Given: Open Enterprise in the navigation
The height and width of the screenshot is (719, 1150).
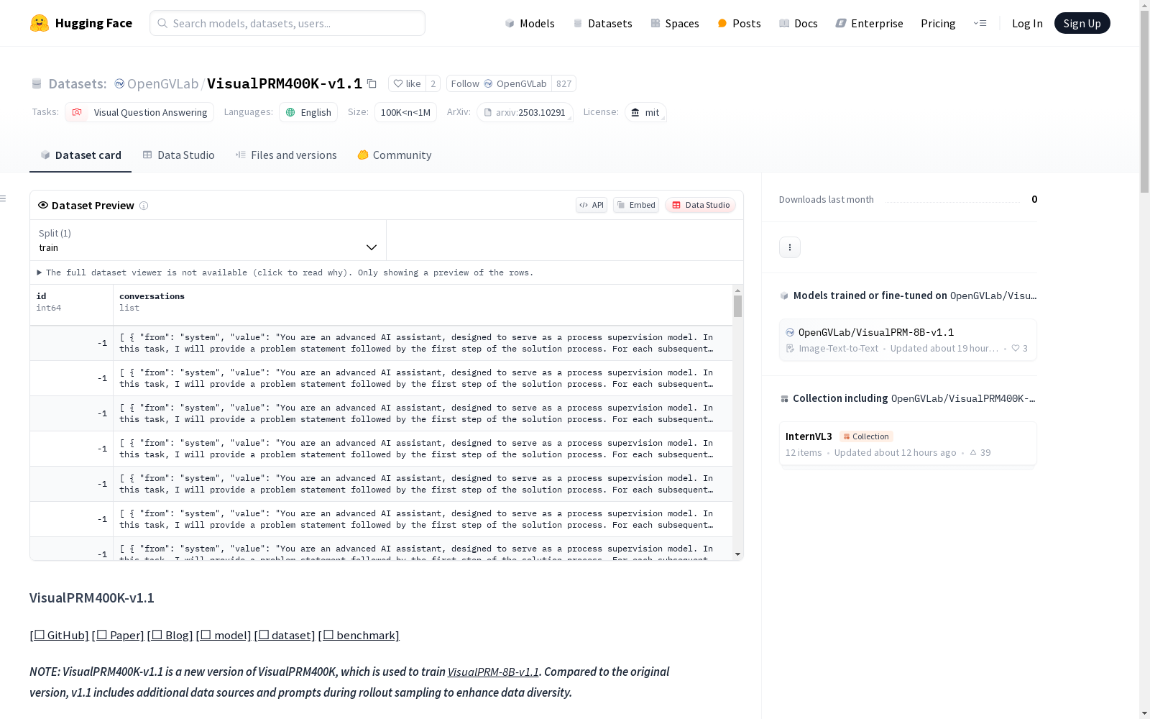Looking at the screenshot, I should point(870,23).
